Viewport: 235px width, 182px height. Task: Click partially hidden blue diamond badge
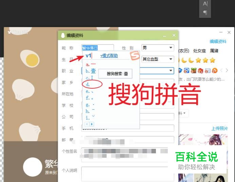point(180,70)
